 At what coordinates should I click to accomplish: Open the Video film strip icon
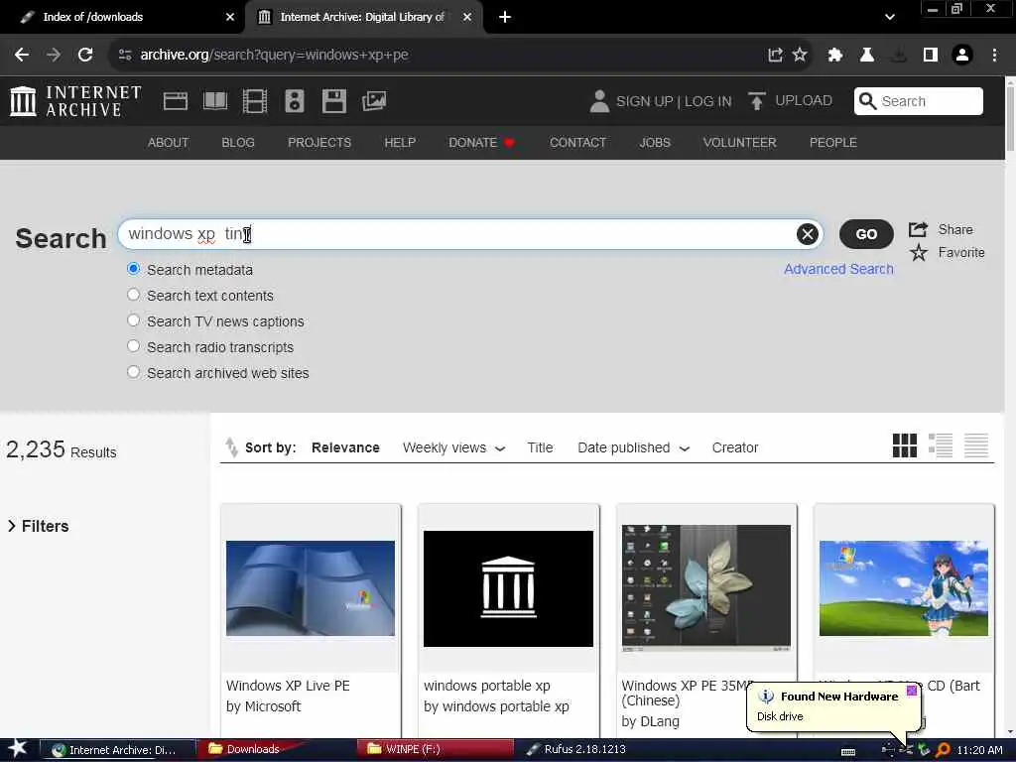(x=255, y=101)
